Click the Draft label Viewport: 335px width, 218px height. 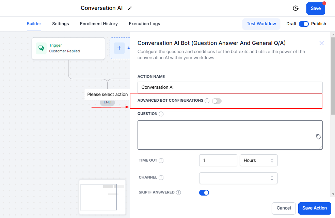[x=291, y=24]
